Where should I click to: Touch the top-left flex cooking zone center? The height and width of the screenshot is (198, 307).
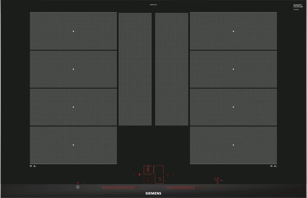point(73,31)
